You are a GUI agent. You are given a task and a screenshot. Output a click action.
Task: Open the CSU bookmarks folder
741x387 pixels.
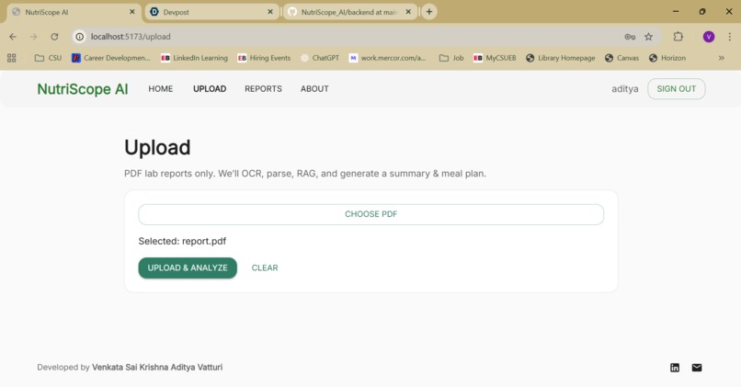coord(48,58)
